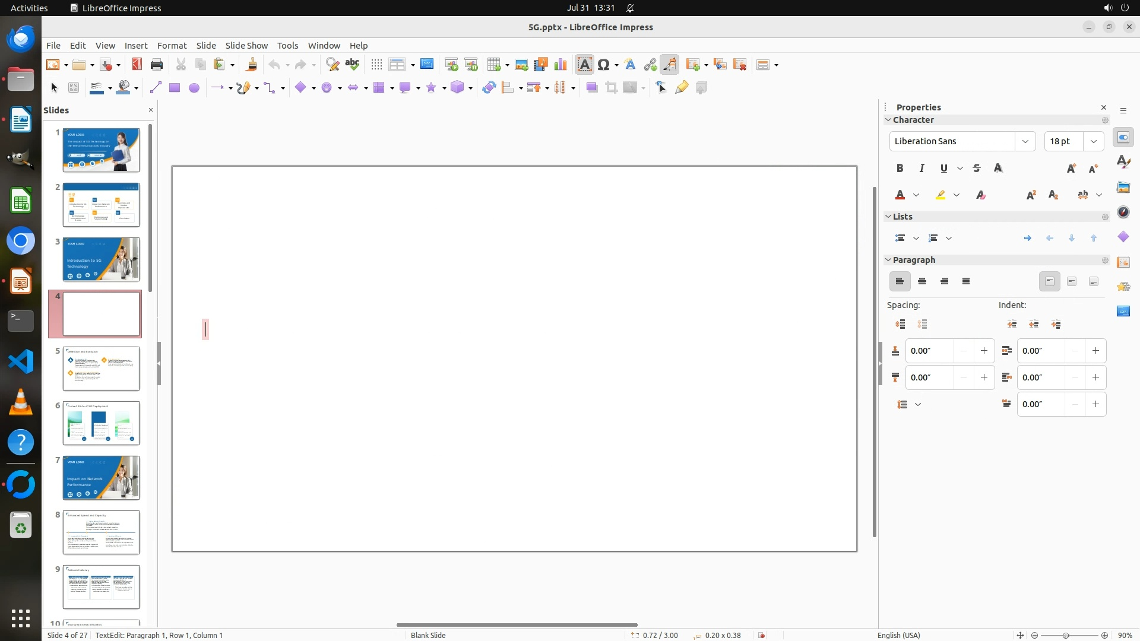Toggle Bold character formatting

[x=900, y=169]
